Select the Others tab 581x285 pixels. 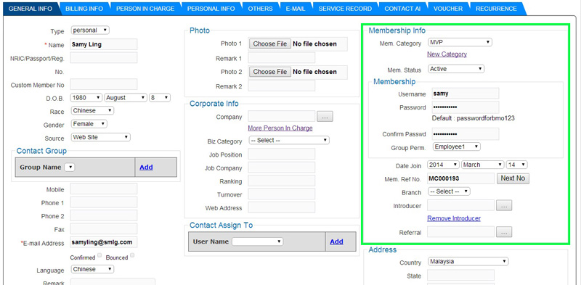pyautogui.click(x=260, y=9)
